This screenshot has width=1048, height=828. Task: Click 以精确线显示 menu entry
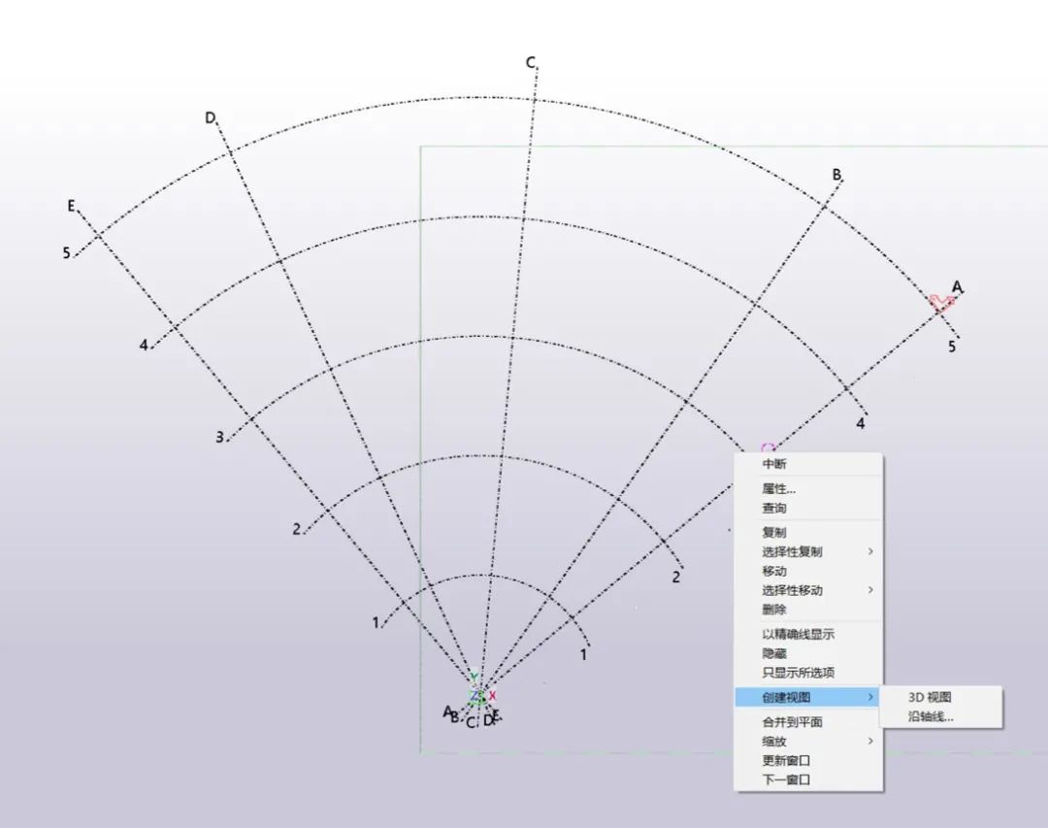[x=808, y=634]
